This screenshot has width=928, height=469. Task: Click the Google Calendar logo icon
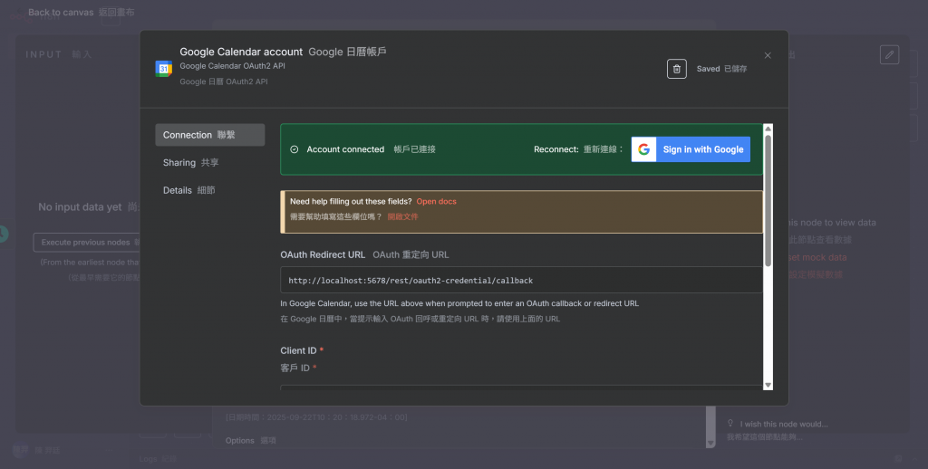pyautogui.click(x=163, y=69)
